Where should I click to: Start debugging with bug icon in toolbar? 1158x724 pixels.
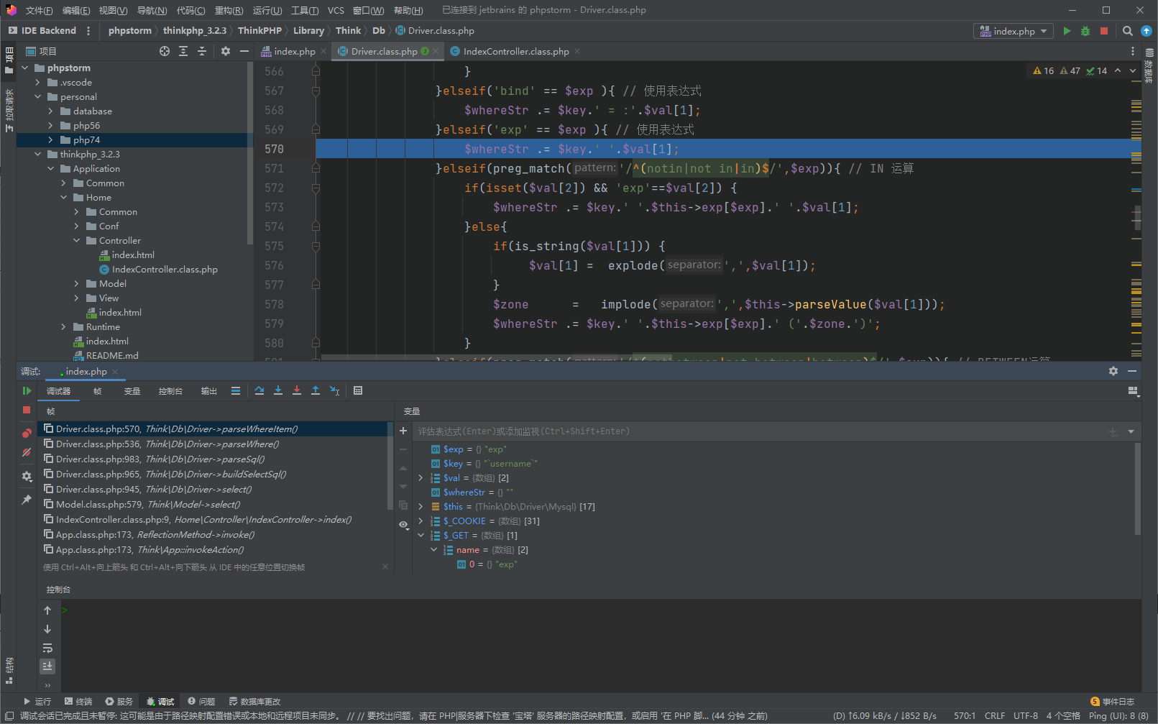coord(1085,31)
